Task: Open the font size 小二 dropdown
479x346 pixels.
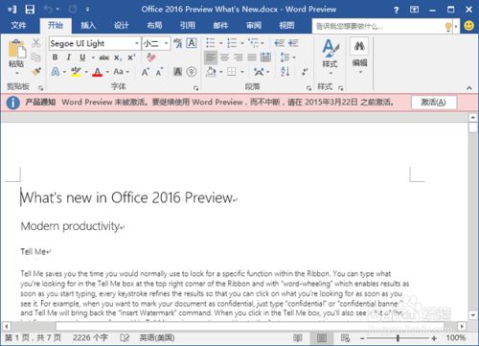Action: point(166,43)
